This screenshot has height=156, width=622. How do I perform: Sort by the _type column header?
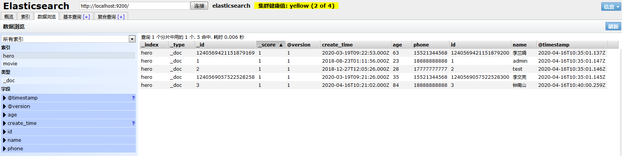pyautogui.click(x=182, y=45)
